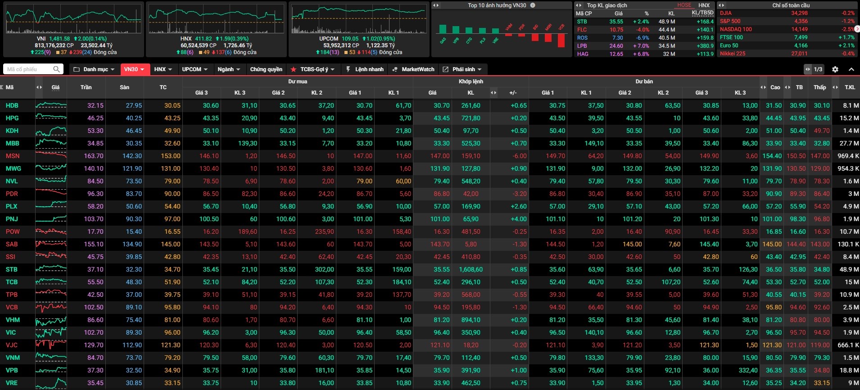
Task: Click PNJ change value +4.00
Action: 519,219
